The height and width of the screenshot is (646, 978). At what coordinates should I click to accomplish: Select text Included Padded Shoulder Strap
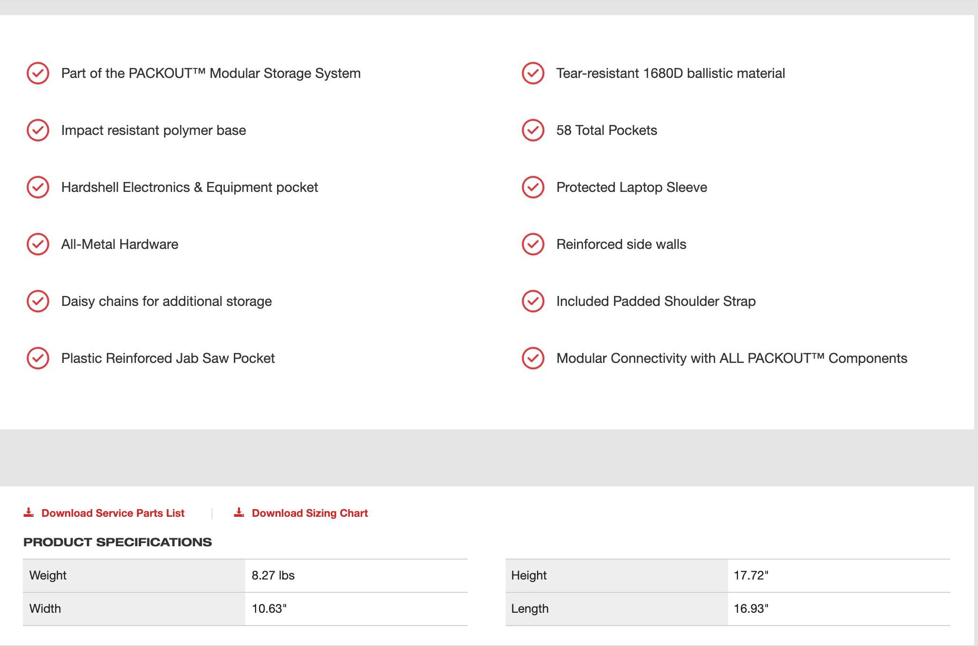click(x=656, y=301)
